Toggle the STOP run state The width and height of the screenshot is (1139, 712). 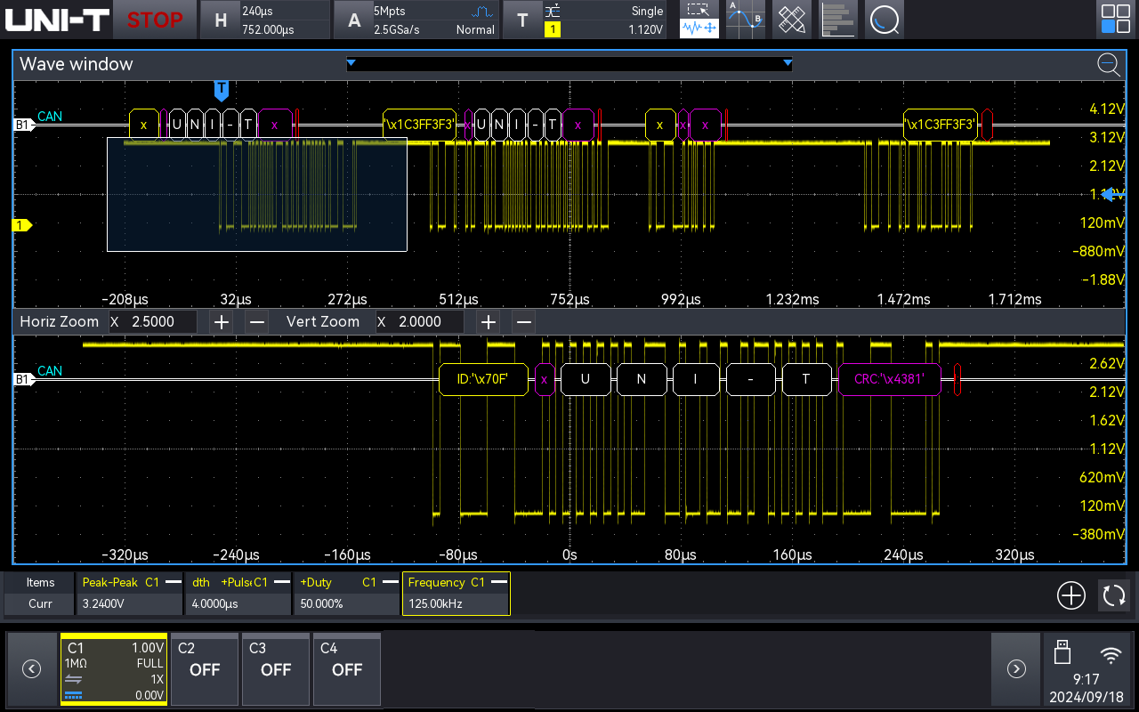(x=154, y=20)
